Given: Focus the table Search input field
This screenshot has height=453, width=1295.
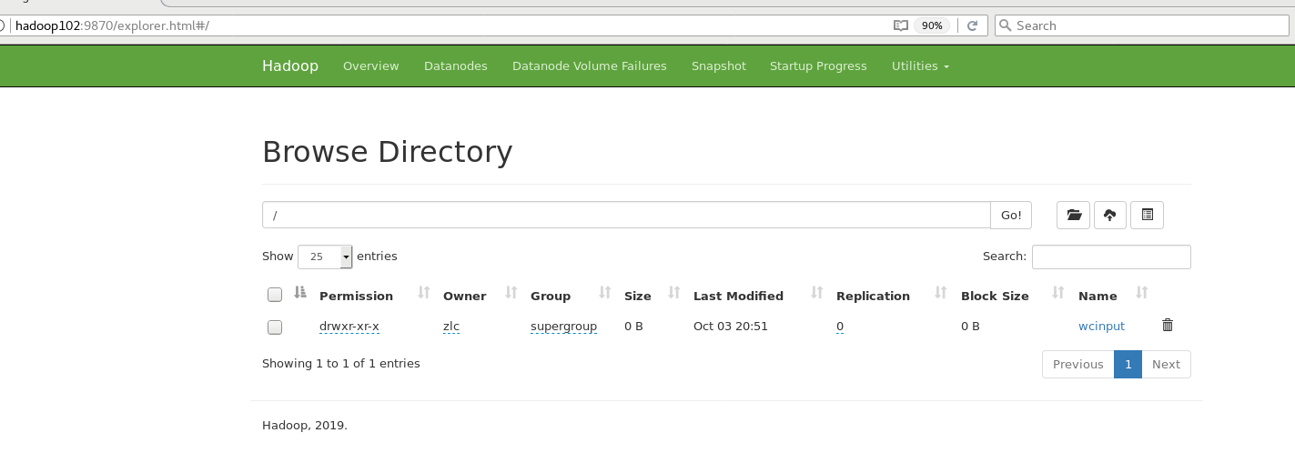Looking at the screenshot, I should pos(1111,257).
